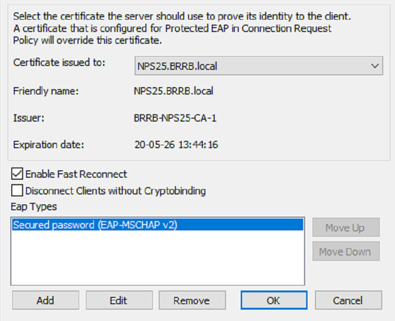Enable Disconnect Clients without Cryptobinding checkbox
Viewport: 395px width, 321px height.
pos(17,191)
